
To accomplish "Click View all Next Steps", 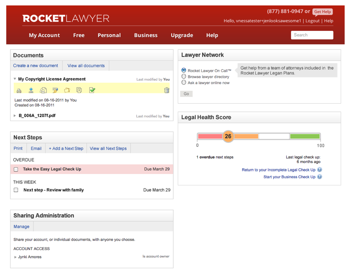I will (108, 148).
